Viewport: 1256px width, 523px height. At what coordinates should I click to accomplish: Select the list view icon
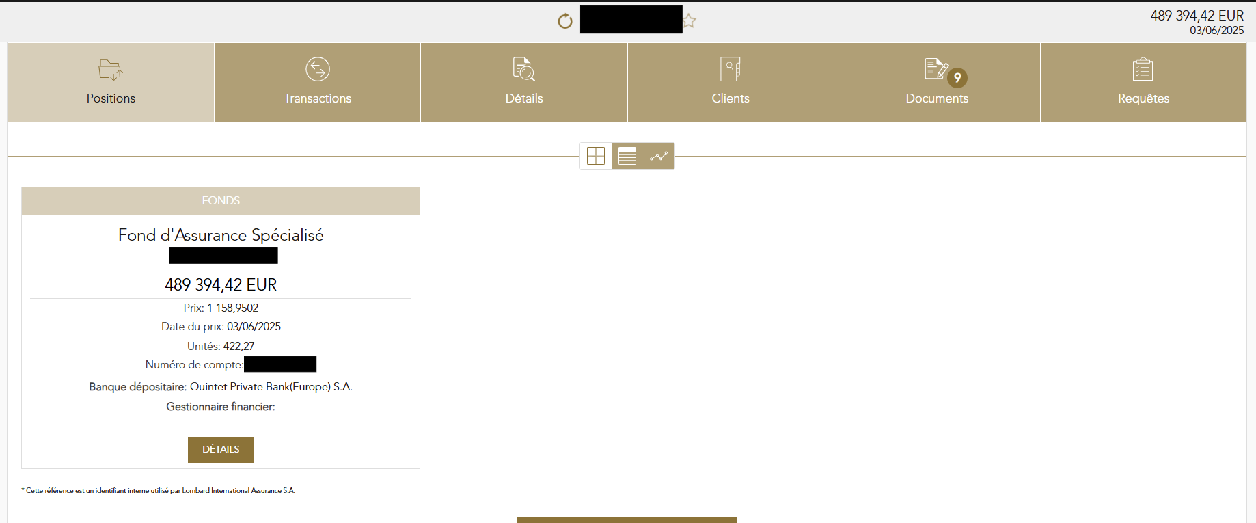coord(627,156)
